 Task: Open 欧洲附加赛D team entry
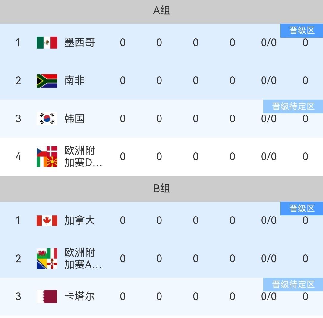click(83, 157)
